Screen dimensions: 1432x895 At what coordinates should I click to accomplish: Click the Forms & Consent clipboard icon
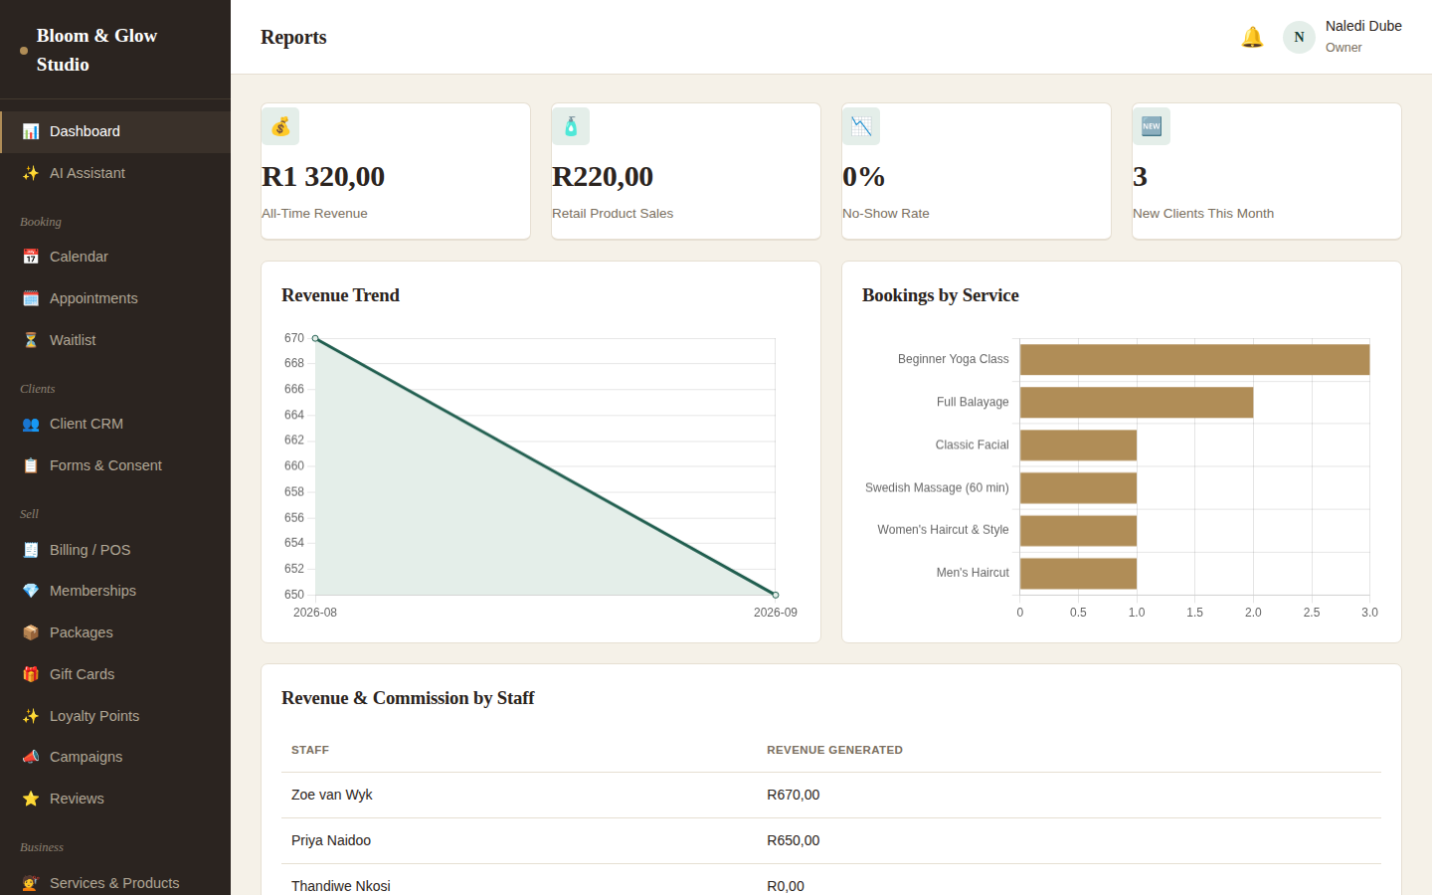(31, 465)
